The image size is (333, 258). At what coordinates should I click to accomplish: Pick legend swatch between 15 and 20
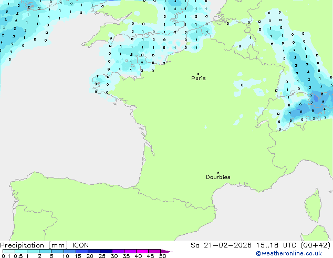click(82, 251)
